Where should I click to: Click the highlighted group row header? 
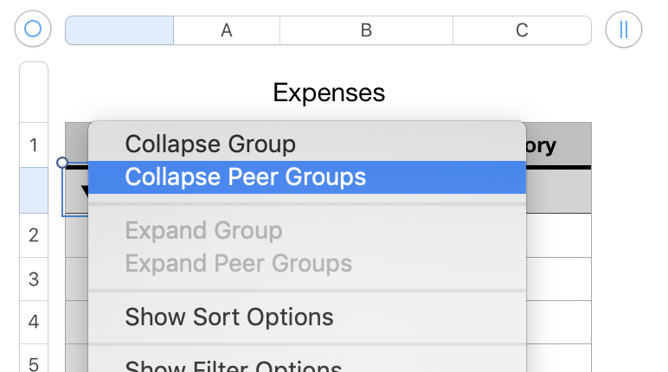pyautogui.click(x=34, y=190)
